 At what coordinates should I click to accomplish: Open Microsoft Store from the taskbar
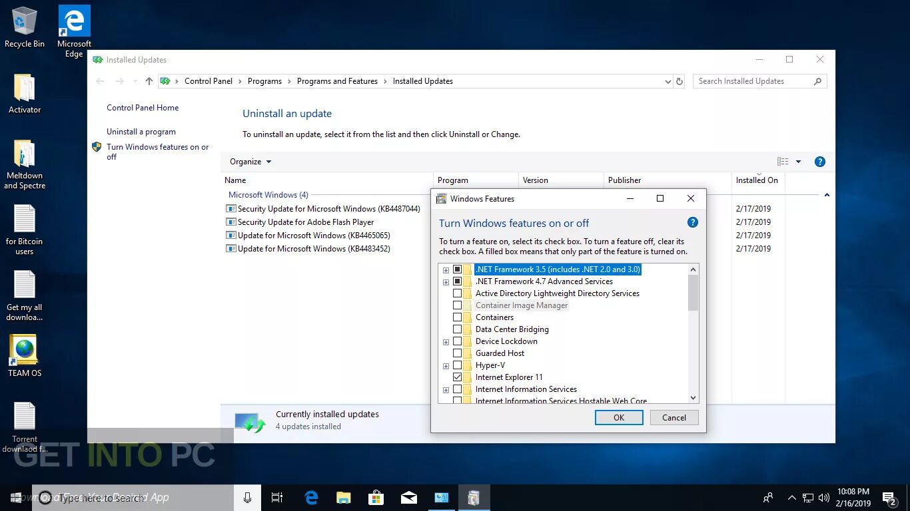pos(376,498)
